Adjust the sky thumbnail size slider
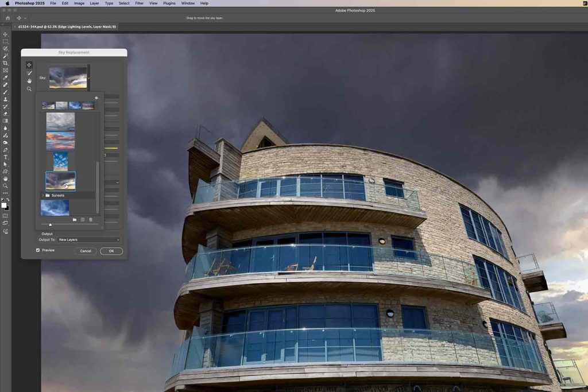This screenshot has height=392, width=588. tap(50, 224)
